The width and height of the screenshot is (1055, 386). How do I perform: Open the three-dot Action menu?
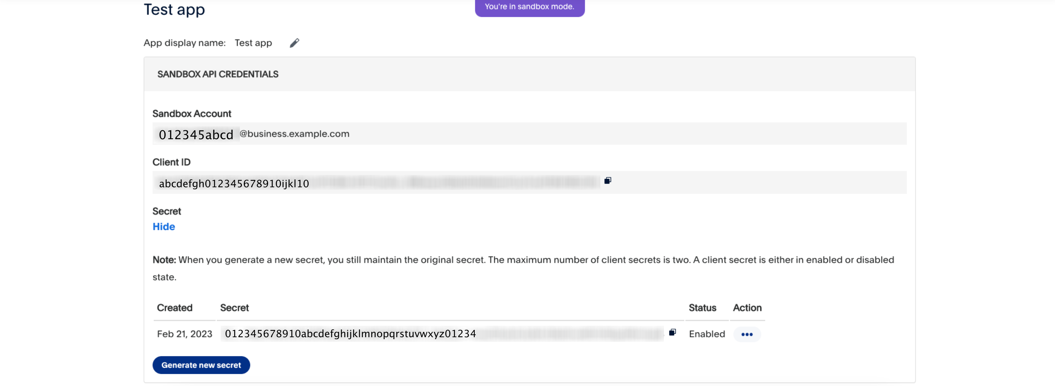746,334
